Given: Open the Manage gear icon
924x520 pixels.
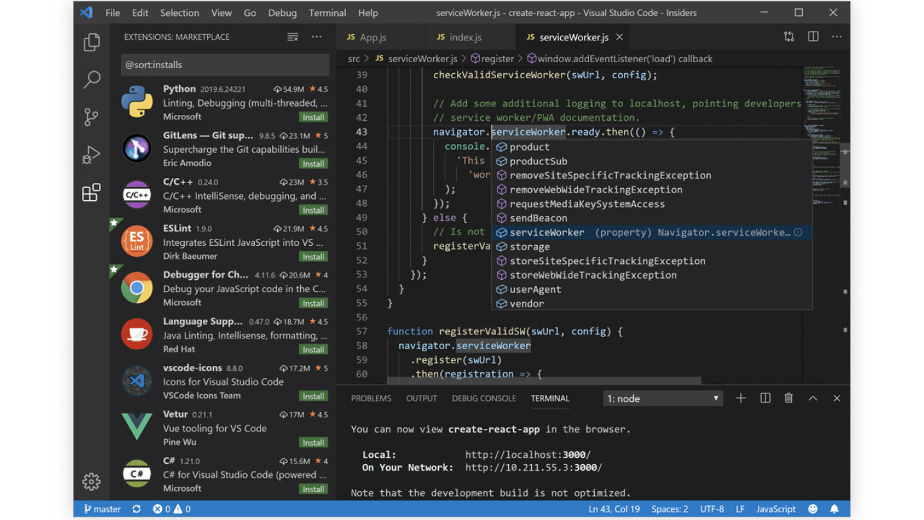Looking at the screenshot, I should pyautogui.click(x=92, y=481).
